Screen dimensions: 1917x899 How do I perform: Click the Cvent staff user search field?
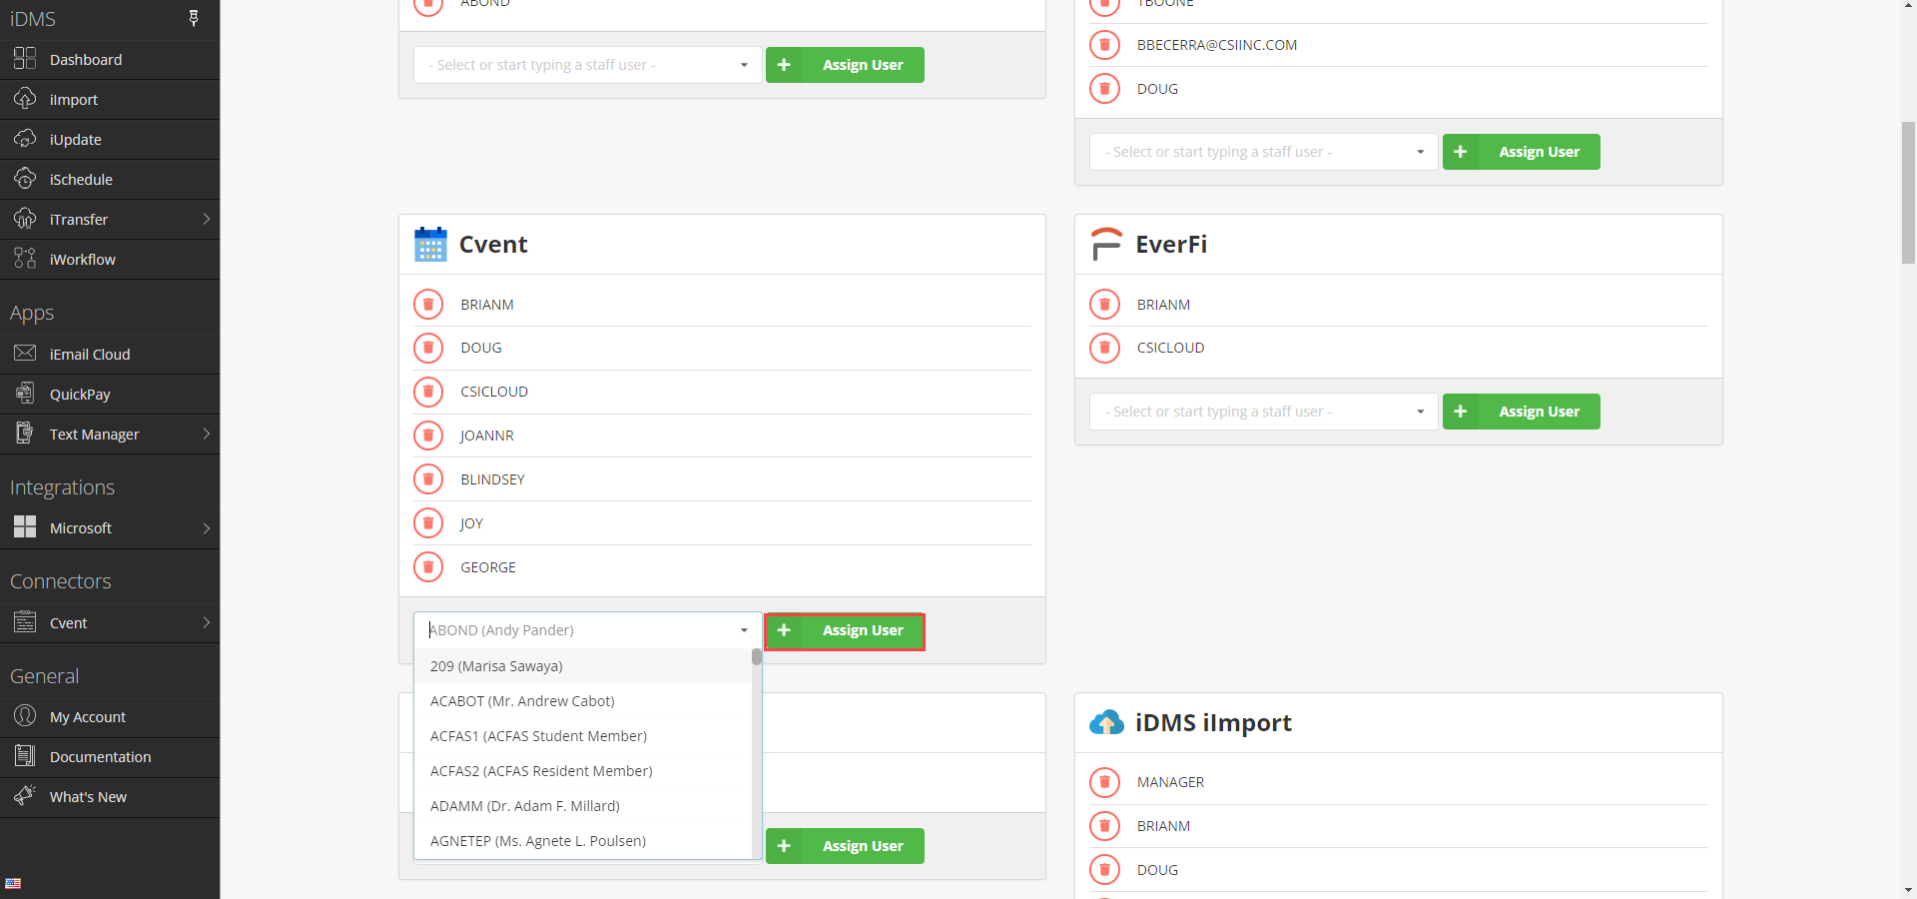579,630
